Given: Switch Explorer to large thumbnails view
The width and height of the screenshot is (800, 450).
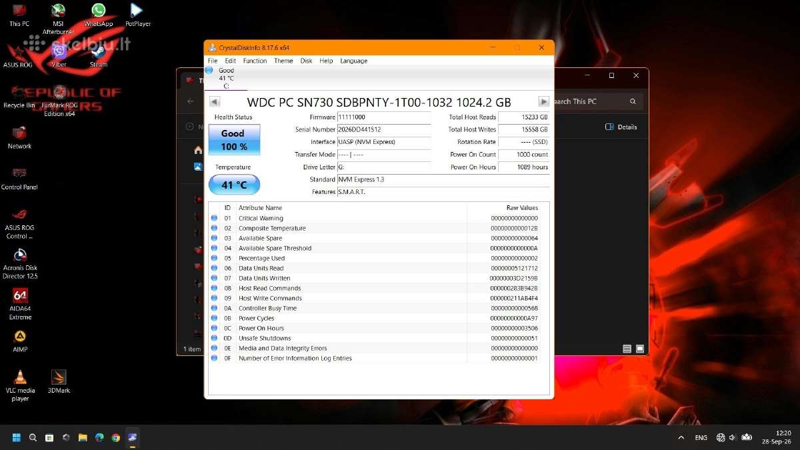Looking at the screenshot, I should click(639, 349).
